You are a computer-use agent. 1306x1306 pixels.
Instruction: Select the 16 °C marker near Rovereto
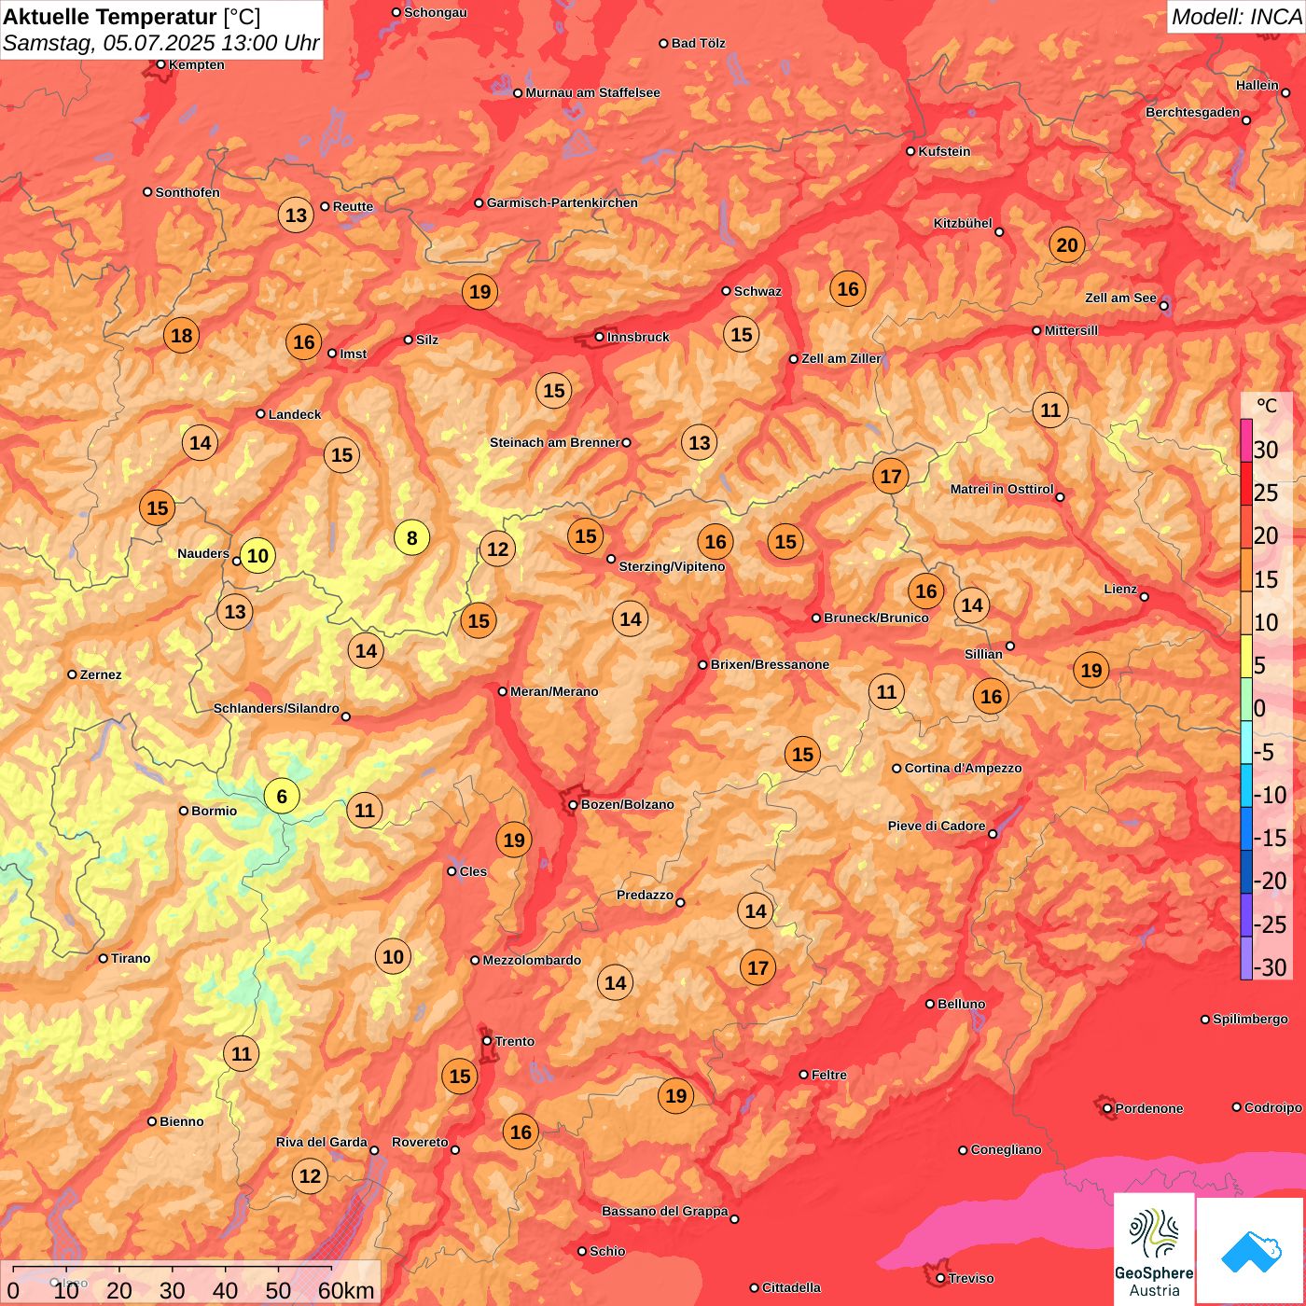click(521, 1132)
